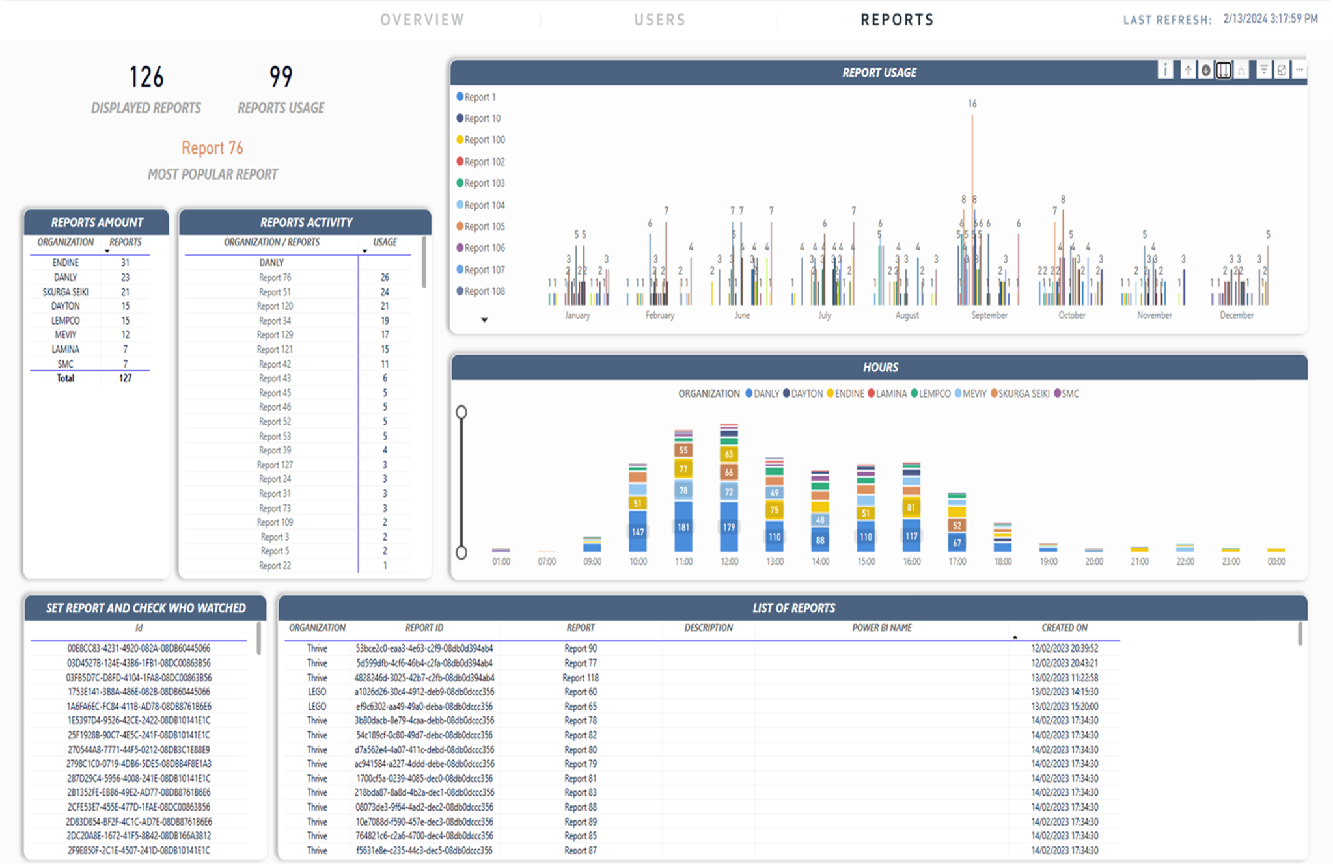
Task: Open filters icon on Report Usage visual
Action: (1263, 70)
